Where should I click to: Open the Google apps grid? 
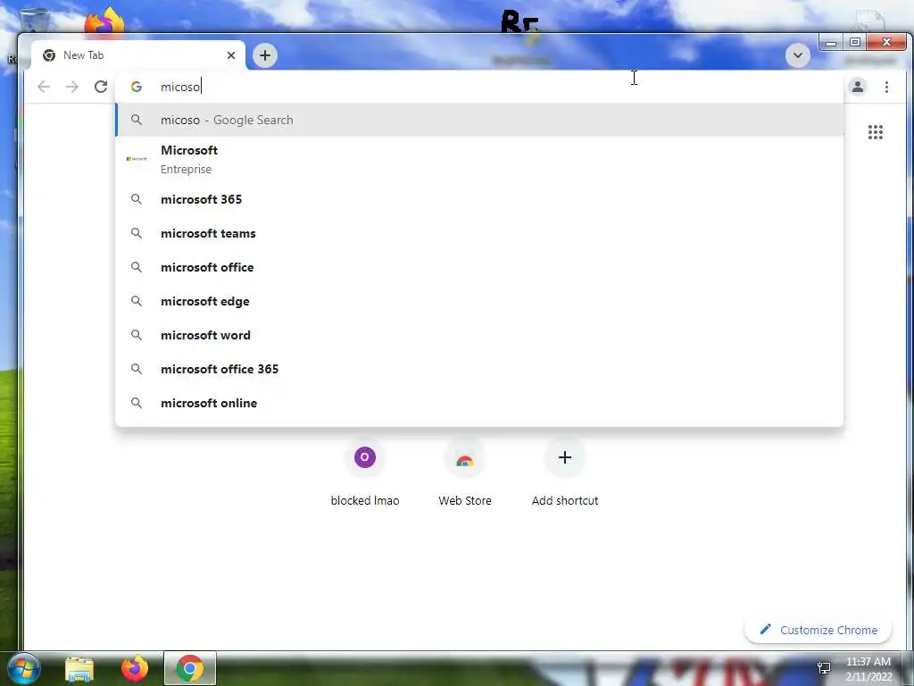point(875,132)
